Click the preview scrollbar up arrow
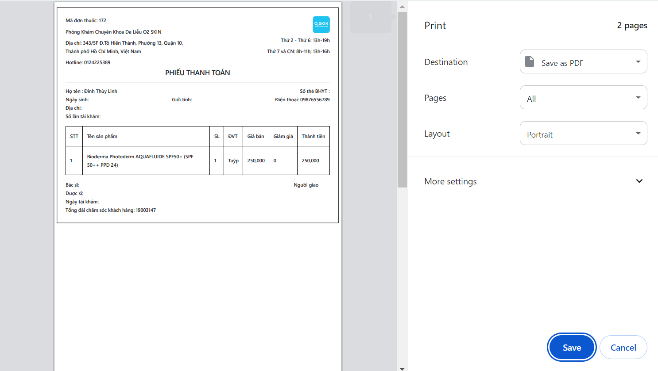The image size is (658, 371). 402,7
